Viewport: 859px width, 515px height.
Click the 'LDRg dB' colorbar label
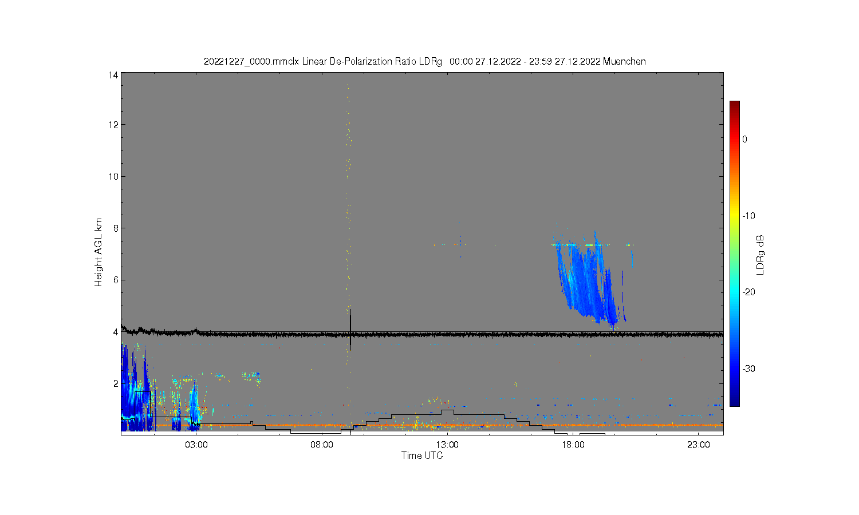[x=761, y=255]
